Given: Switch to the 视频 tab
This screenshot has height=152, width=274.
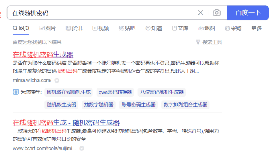Looking at the screenshot, I should click(101, 28).
